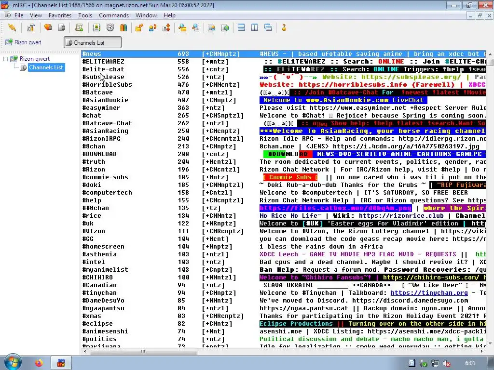Click the DCC Send file folder icon
Viewport: 494px width, 370px height.
pyautogui.click(x=139, y=27)
